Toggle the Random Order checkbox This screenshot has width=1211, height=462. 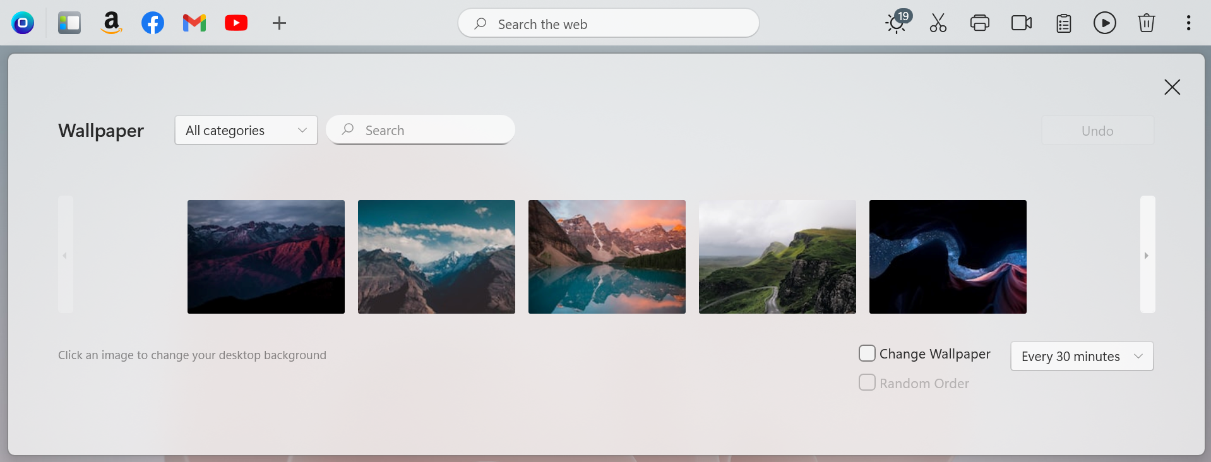point(867,382)
